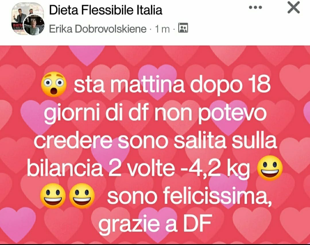Click the 'sta mattina dopo 18' text

[172, 85]
